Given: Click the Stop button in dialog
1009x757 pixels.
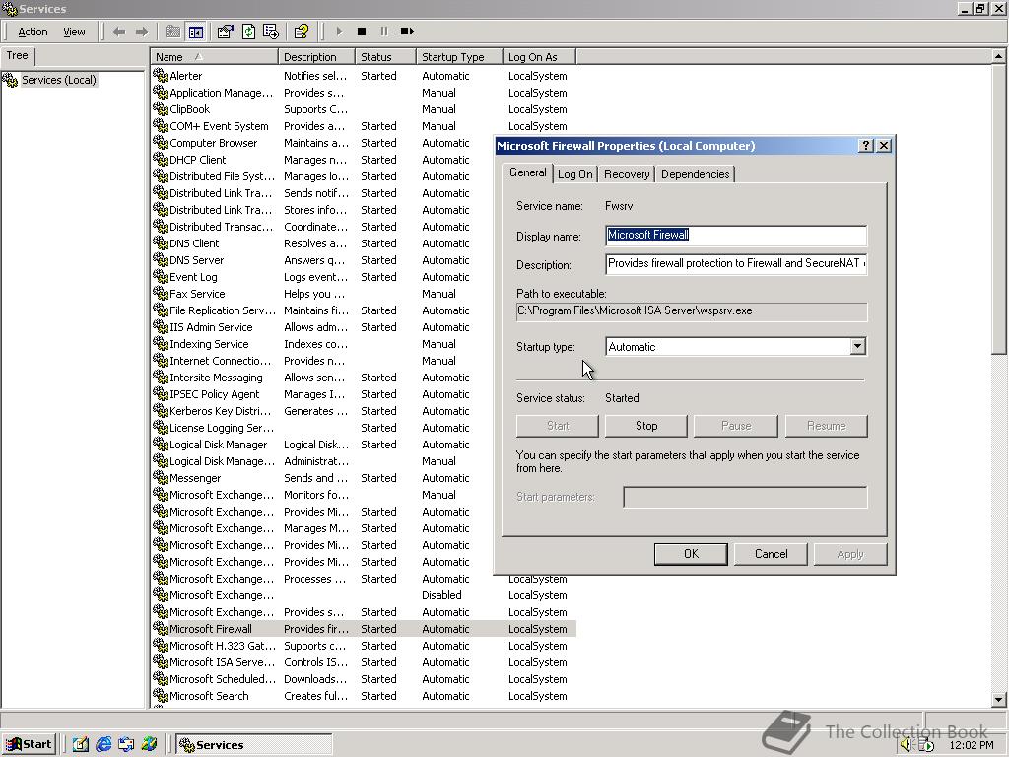Looking at the screenshot, I should pos(646,426).
